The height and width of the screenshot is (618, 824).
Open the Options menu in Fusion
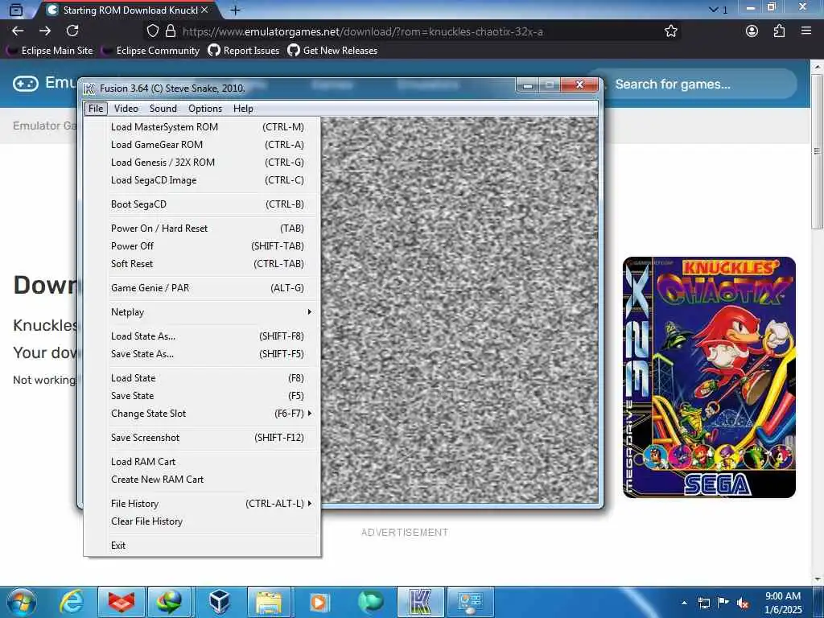click(x=205, y=109)
